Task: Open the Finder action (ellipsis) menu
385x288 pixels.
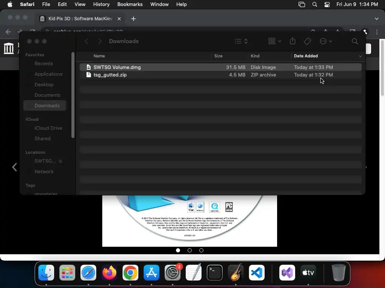Action: click(326, 41)
